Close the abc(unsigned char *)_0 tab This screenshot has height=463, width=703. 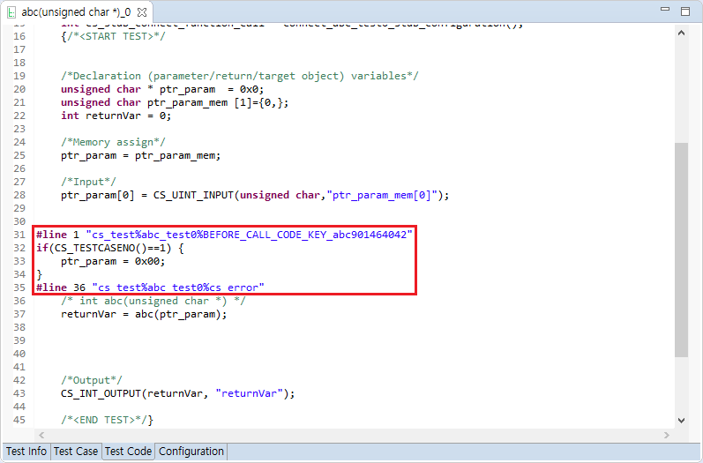(142, 12)
